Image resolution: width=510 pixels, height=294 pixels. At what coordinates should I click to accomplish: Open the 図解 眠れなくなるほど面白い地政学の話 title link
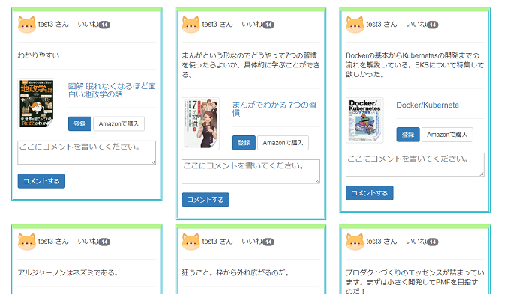[112, 91]
